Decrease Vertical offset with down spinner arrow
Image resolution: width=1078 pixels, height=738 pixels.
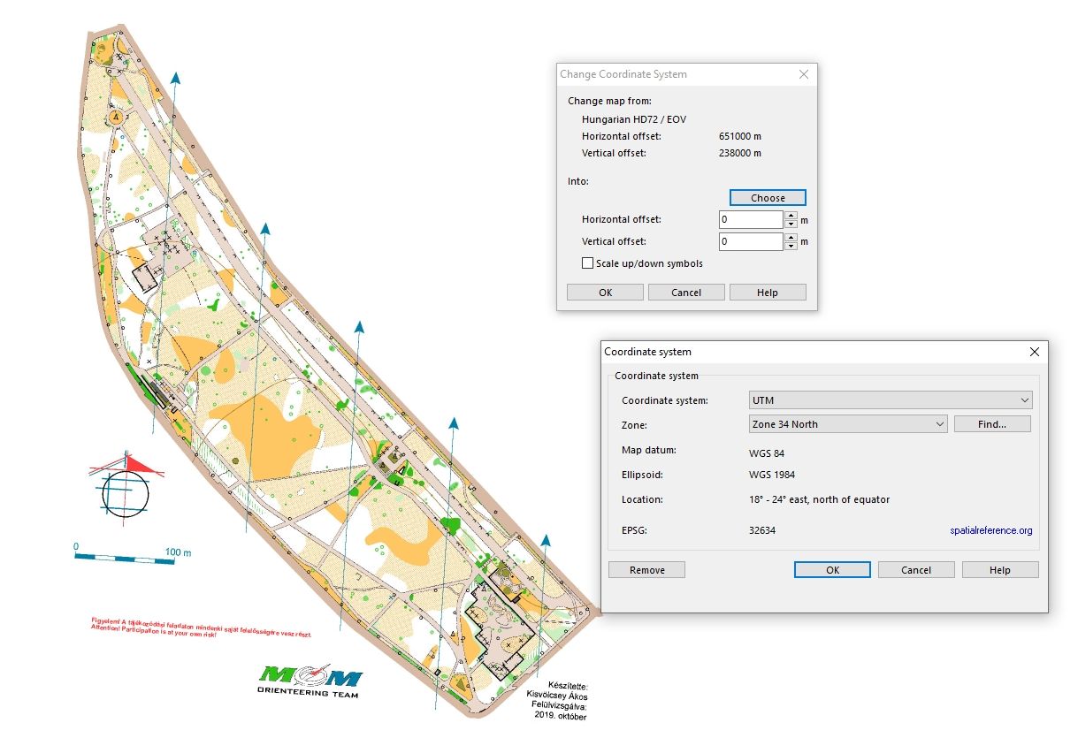tap(791, 246)
